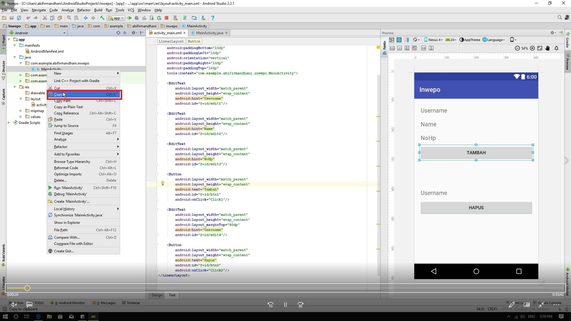
Task: Pause the video playback
Action: point(285,305)
